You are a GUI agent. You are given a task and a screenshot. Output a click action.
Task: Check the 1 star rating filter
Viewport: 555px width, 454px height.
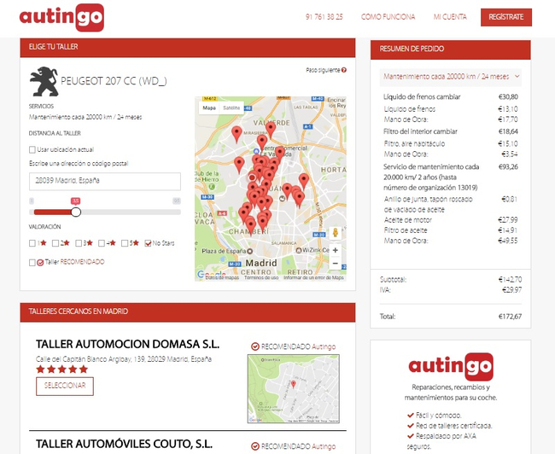[x=32, y=243]
